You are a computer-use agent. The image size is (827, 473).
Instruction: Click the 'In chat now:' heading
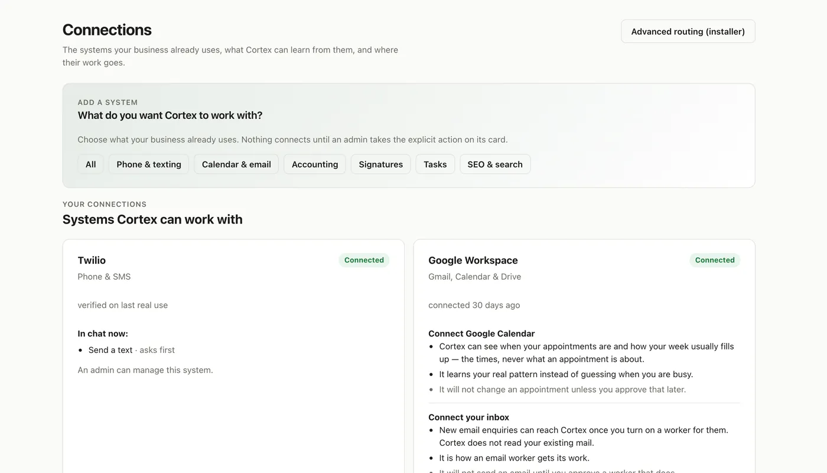coord(103,333)
